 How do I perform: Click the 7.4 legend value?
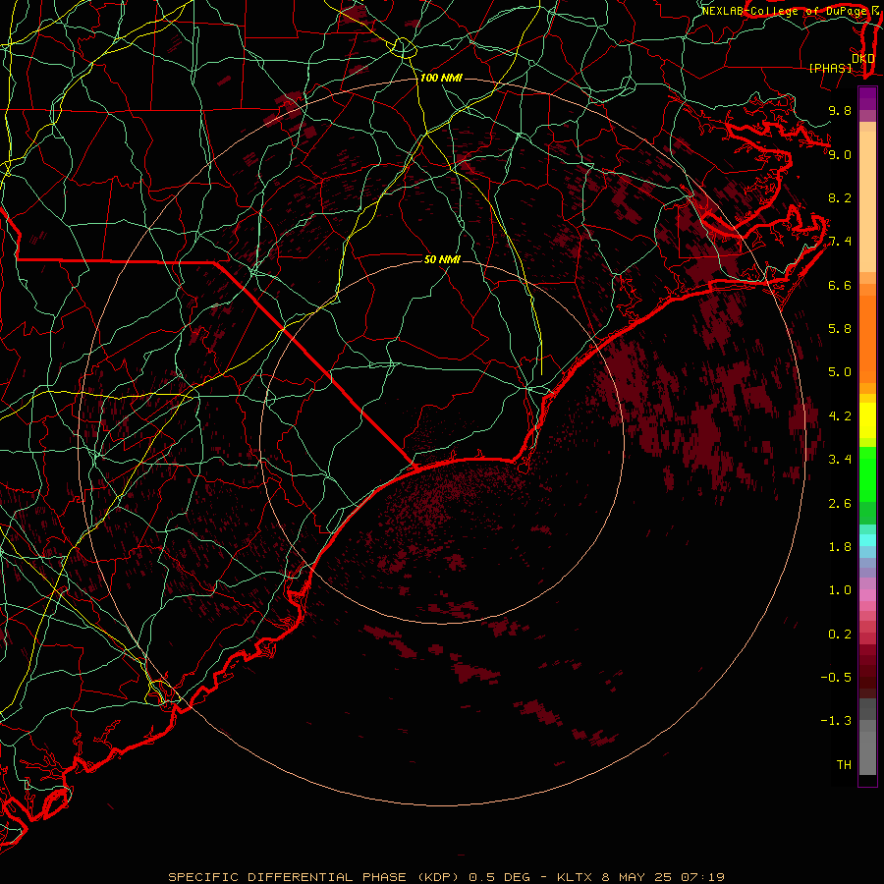click(840, 242)
